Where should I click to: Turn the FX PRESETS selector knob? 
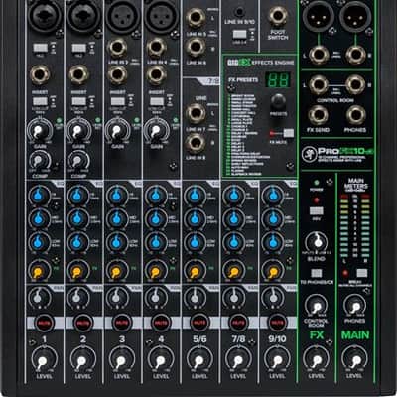point(278,102)
